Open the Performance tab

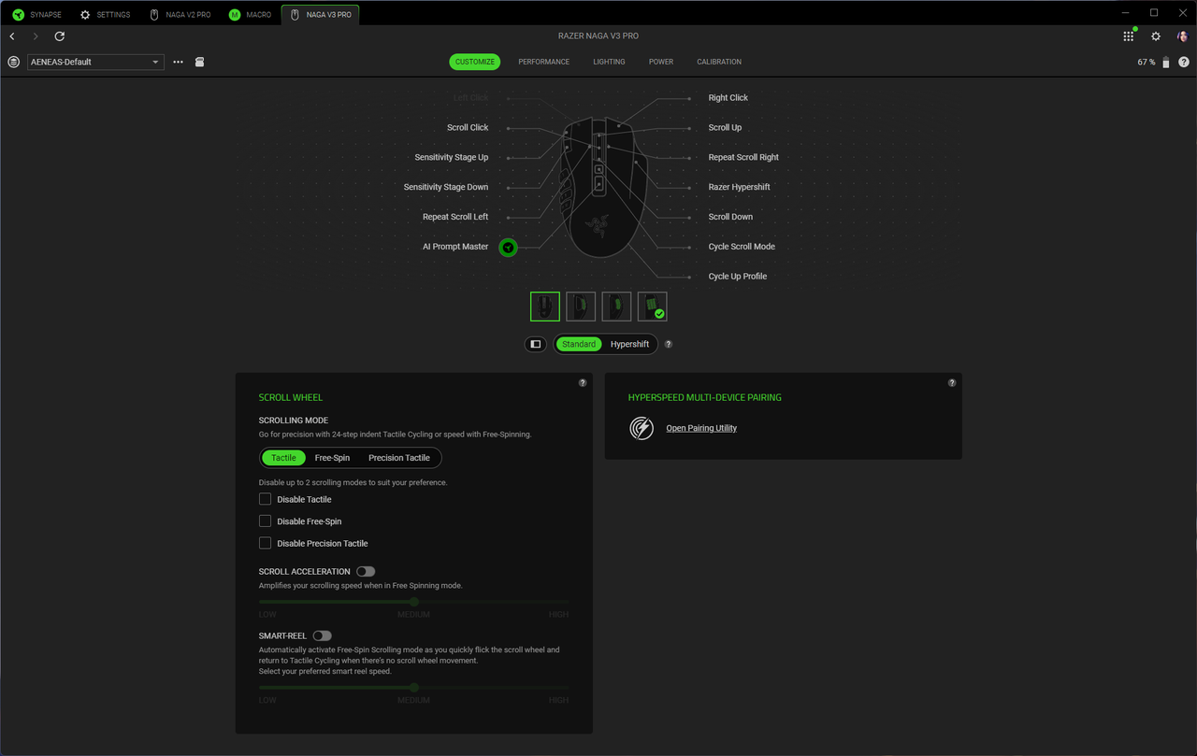click(x=543, y=62)
